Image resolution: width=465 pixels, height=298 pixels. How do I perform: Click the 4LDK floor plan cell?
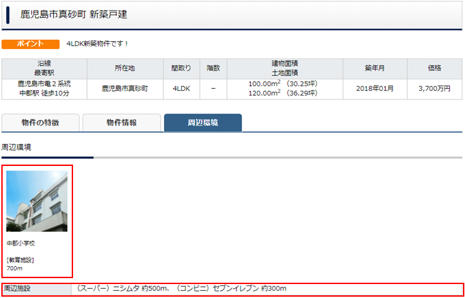pos(180,88)
